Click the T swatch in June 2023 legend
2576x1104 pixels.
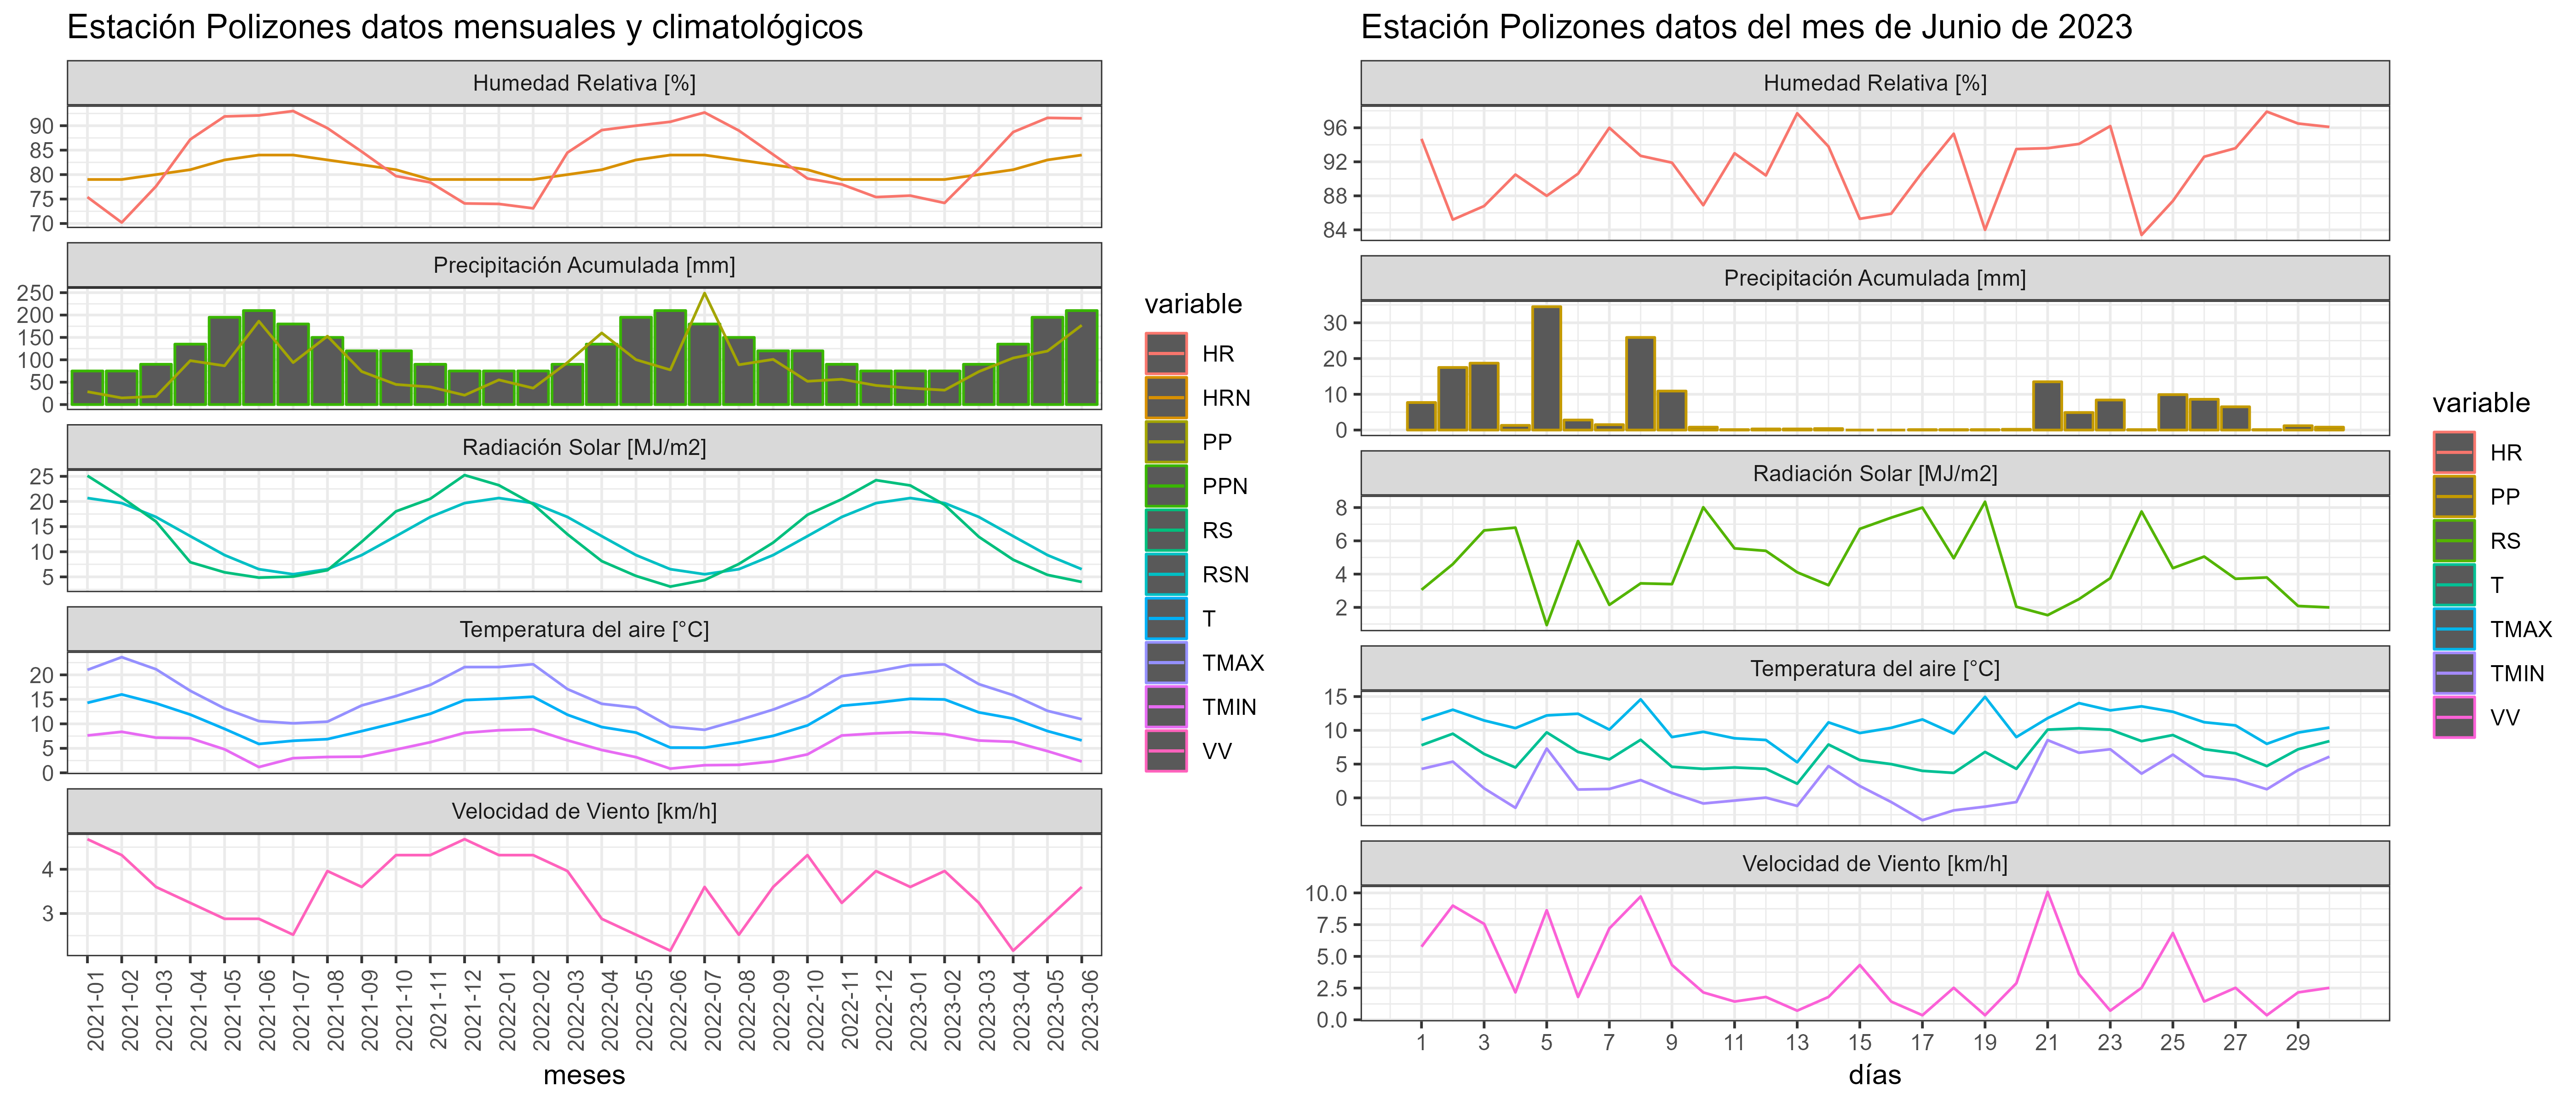pos(2454,585)
